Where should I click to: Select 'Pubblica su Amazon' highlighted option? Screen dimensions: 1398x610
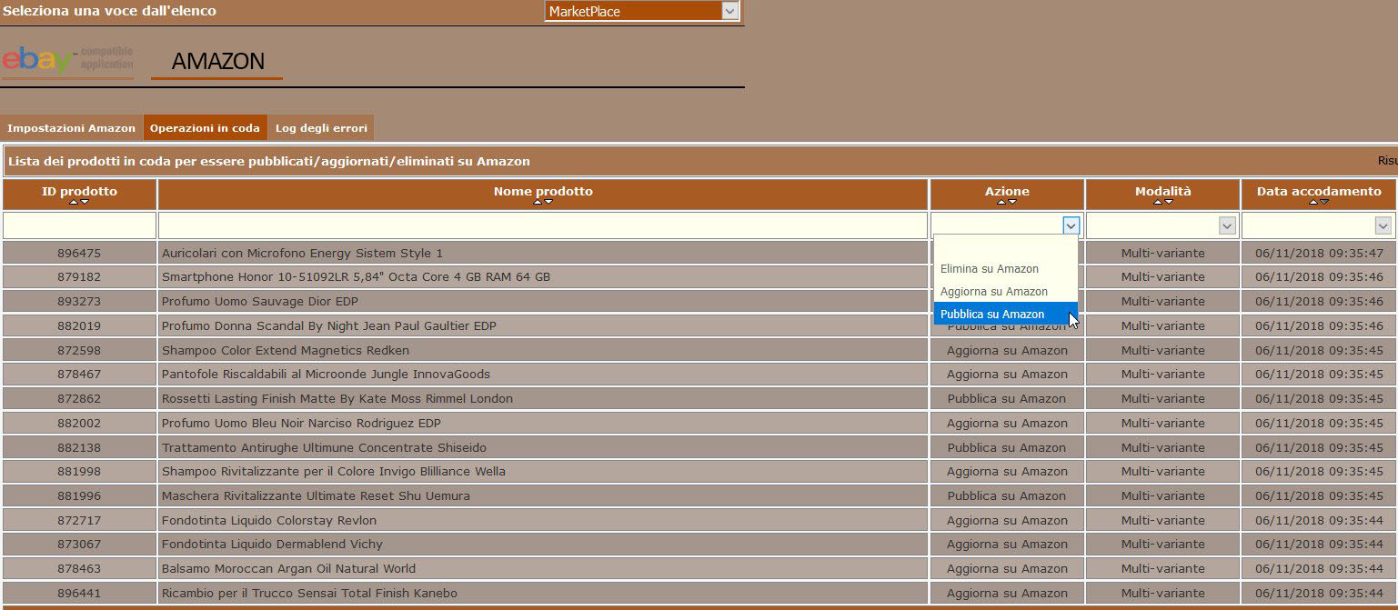(992, 315)
